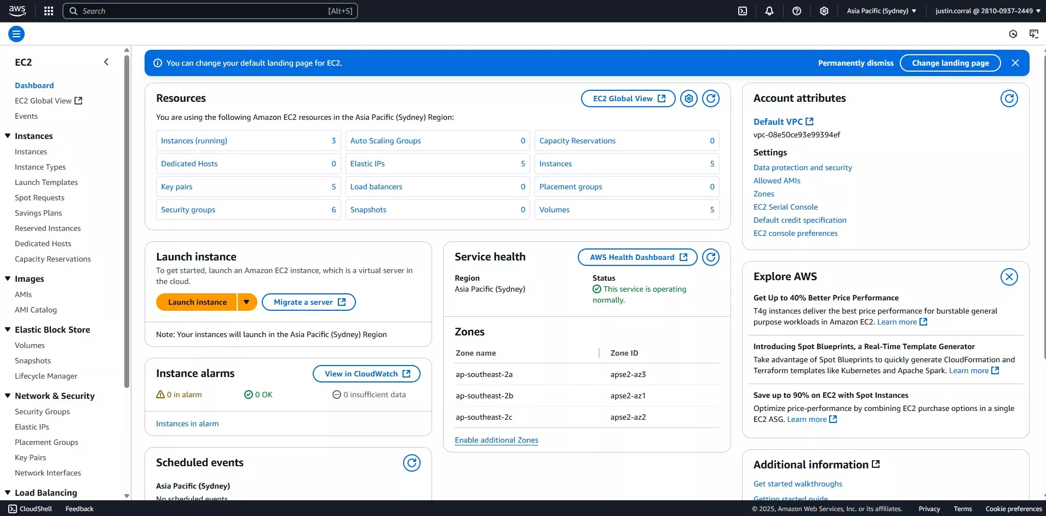
Task: Refresh the Service health panel
Action: 711,257
